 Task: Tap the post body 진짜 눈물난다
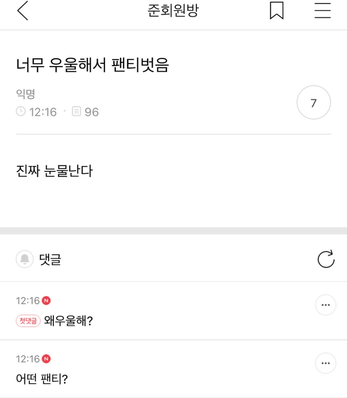pyautogui.click(x=54, y=171)
